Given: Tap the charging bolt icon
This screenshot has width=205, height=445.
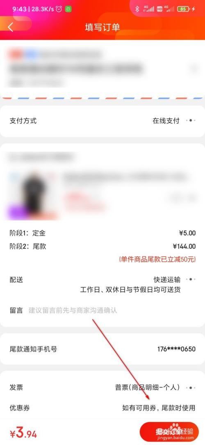Looking at the screenshot, I should click(x=194, y=9).
